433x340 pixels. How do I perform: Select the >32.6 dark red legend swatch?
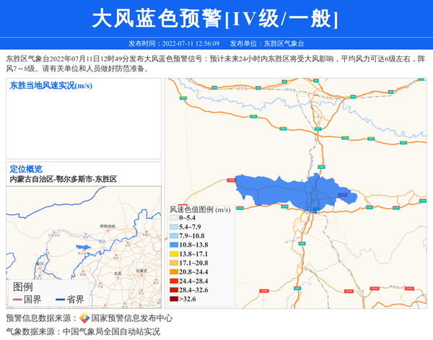coord(173,299)
